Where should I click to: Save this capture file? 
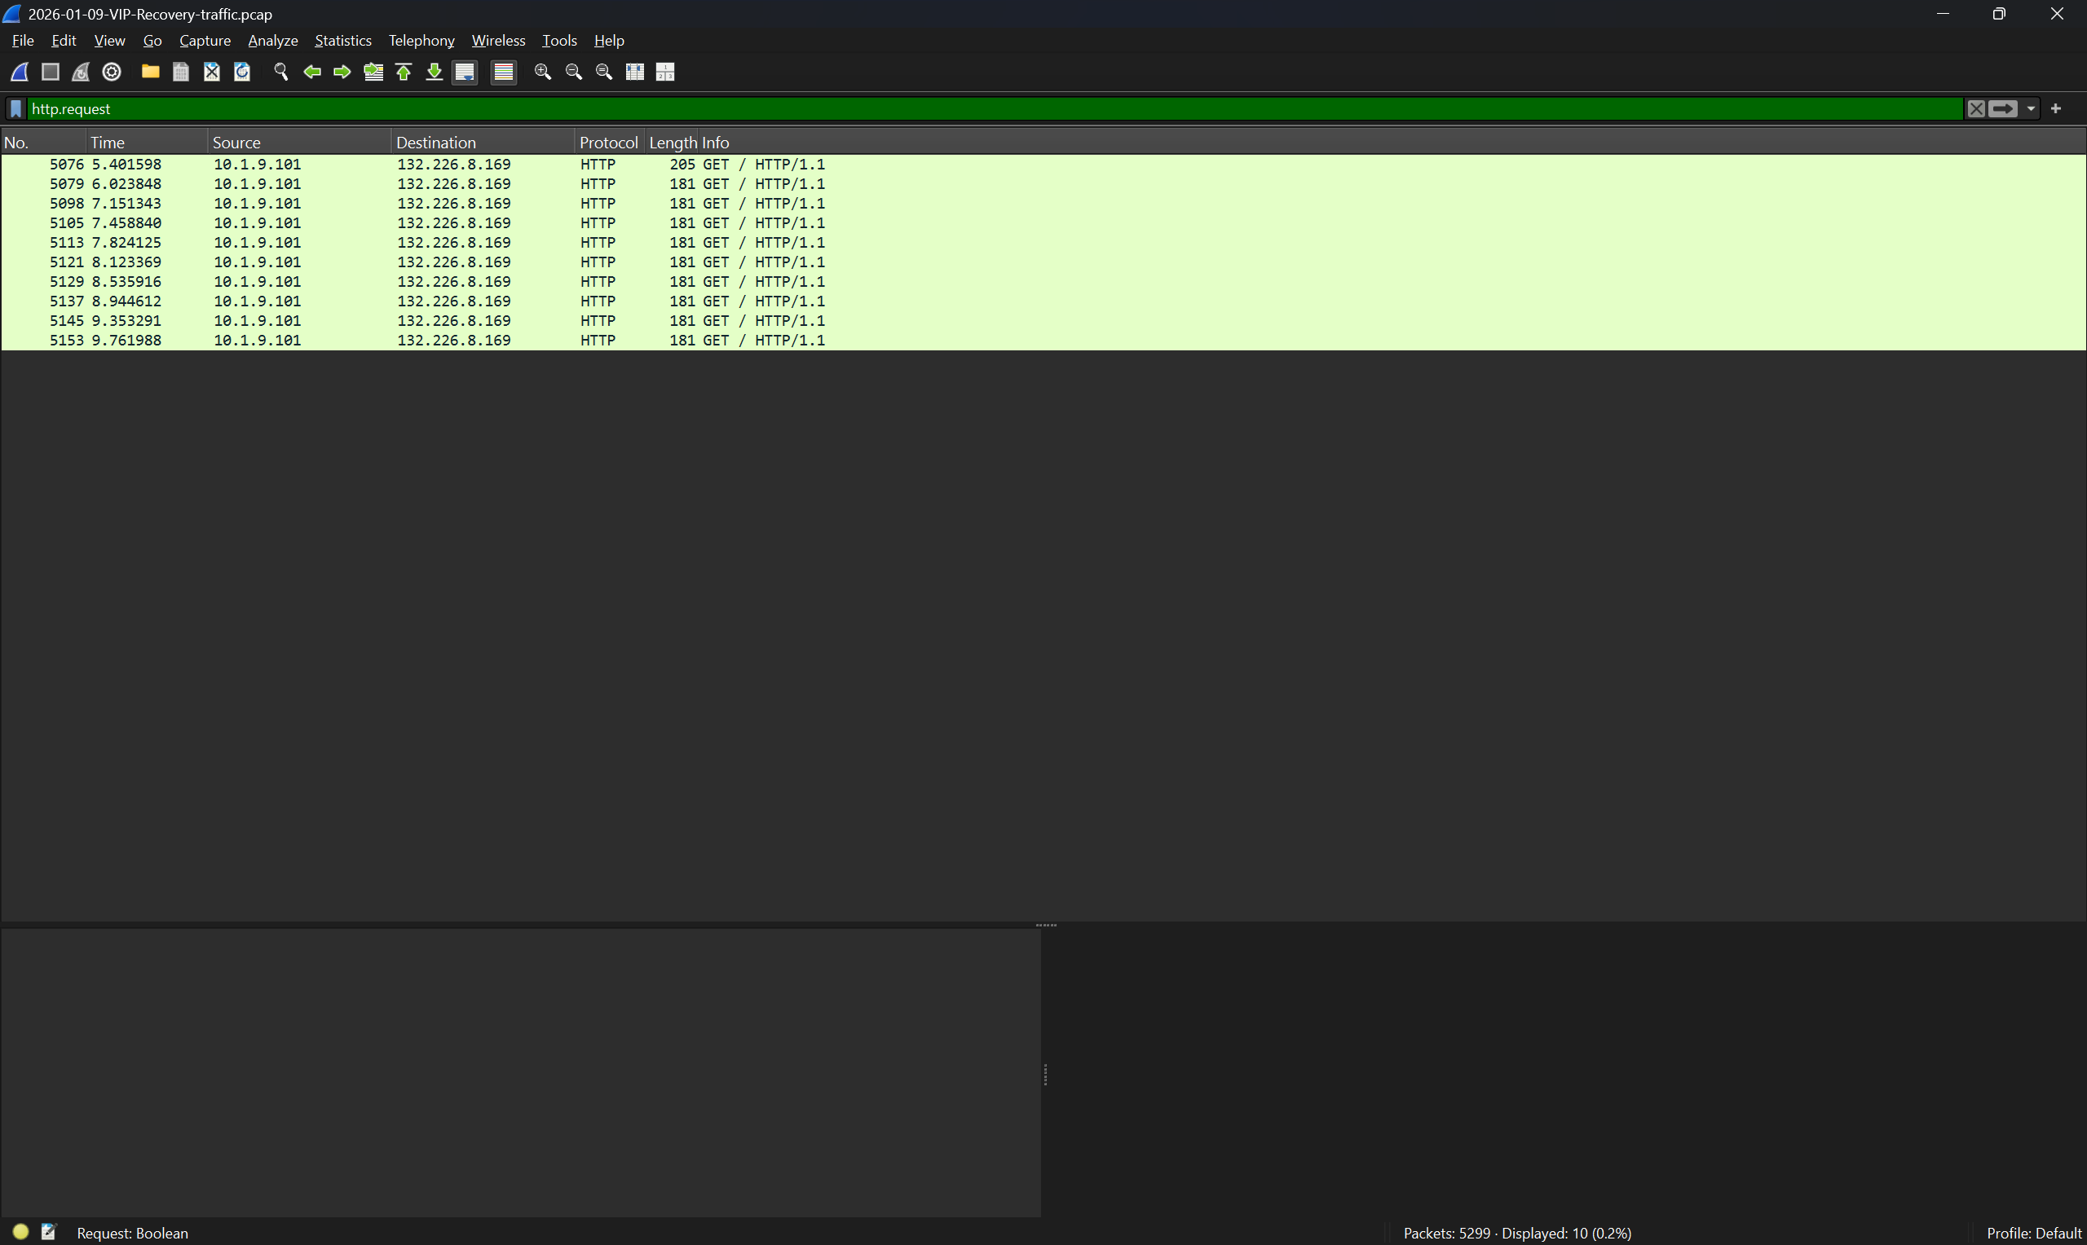[x=180, y=73]
